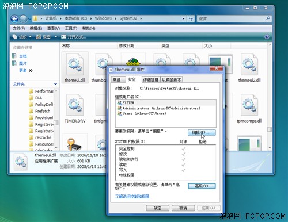Open the 了解访问控制和权限 link

pyautogui.click(x=132, y=196)
